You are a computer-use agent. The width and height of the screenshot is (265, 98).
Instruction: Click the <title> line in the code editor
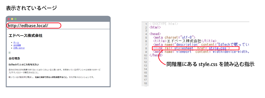[x=185, y=41]
